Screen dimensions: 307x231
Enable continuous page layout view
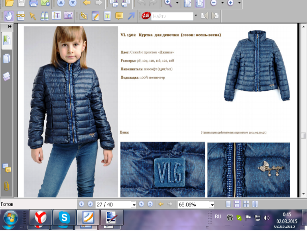pyautogui.click(x=237, y=204)
